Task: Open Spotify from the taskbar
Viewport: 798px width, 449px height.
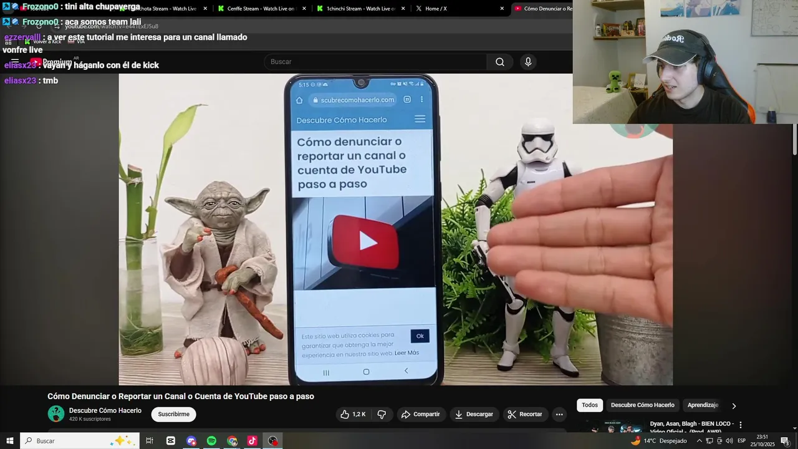Action: pyautogui.click(x=211, y=441)
